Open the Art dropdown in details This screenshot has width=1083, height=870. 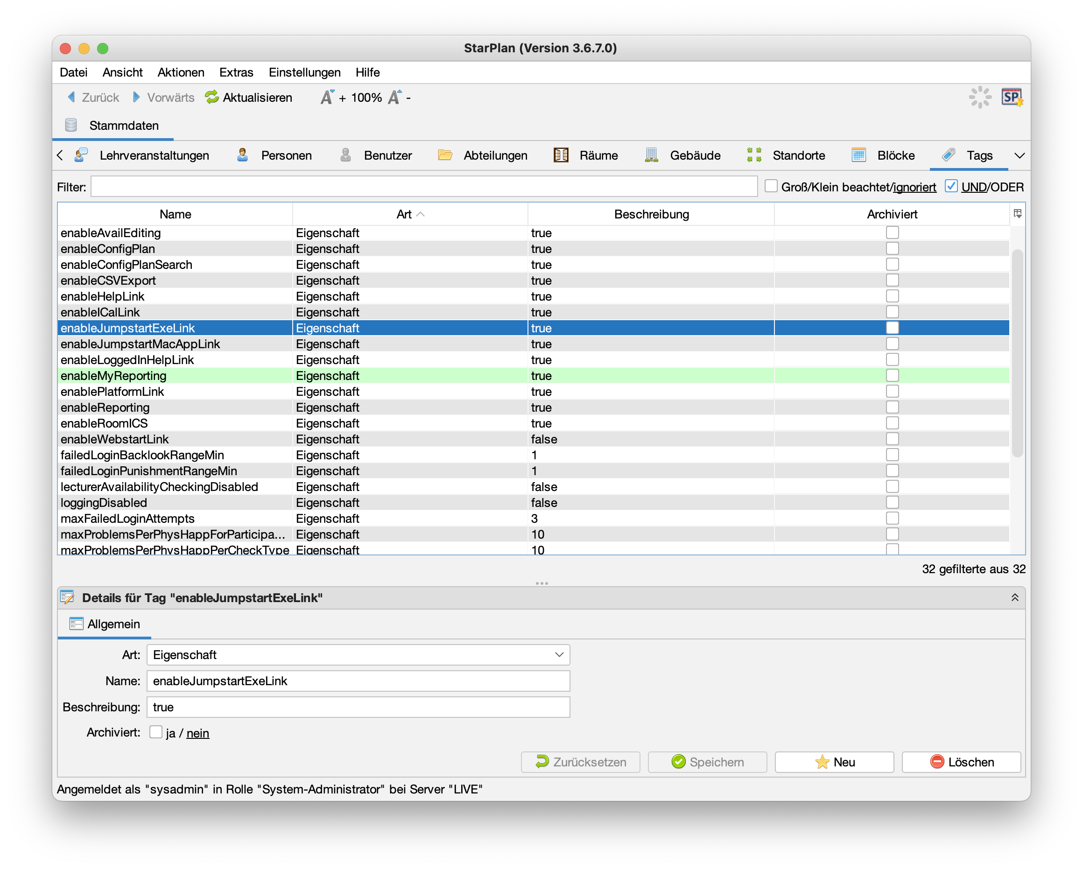click(559, 654)
